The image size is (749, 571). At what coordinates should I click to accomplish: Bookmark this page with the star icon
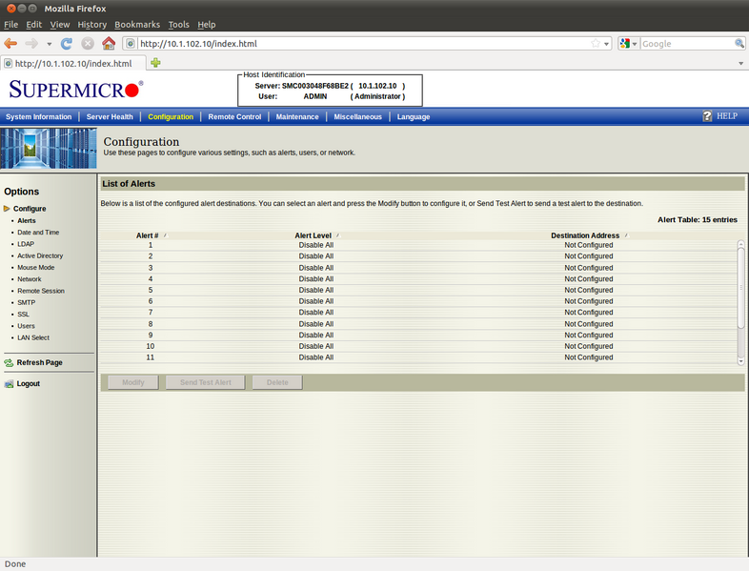tap(596, 44)
